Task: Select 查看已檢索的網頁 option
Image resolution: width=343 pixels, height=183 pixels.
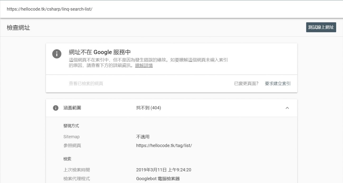Action: [86, 83]
